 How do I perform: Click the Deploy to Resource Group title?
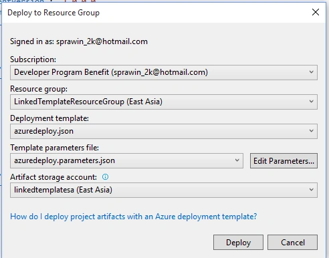tap(53, 13)
